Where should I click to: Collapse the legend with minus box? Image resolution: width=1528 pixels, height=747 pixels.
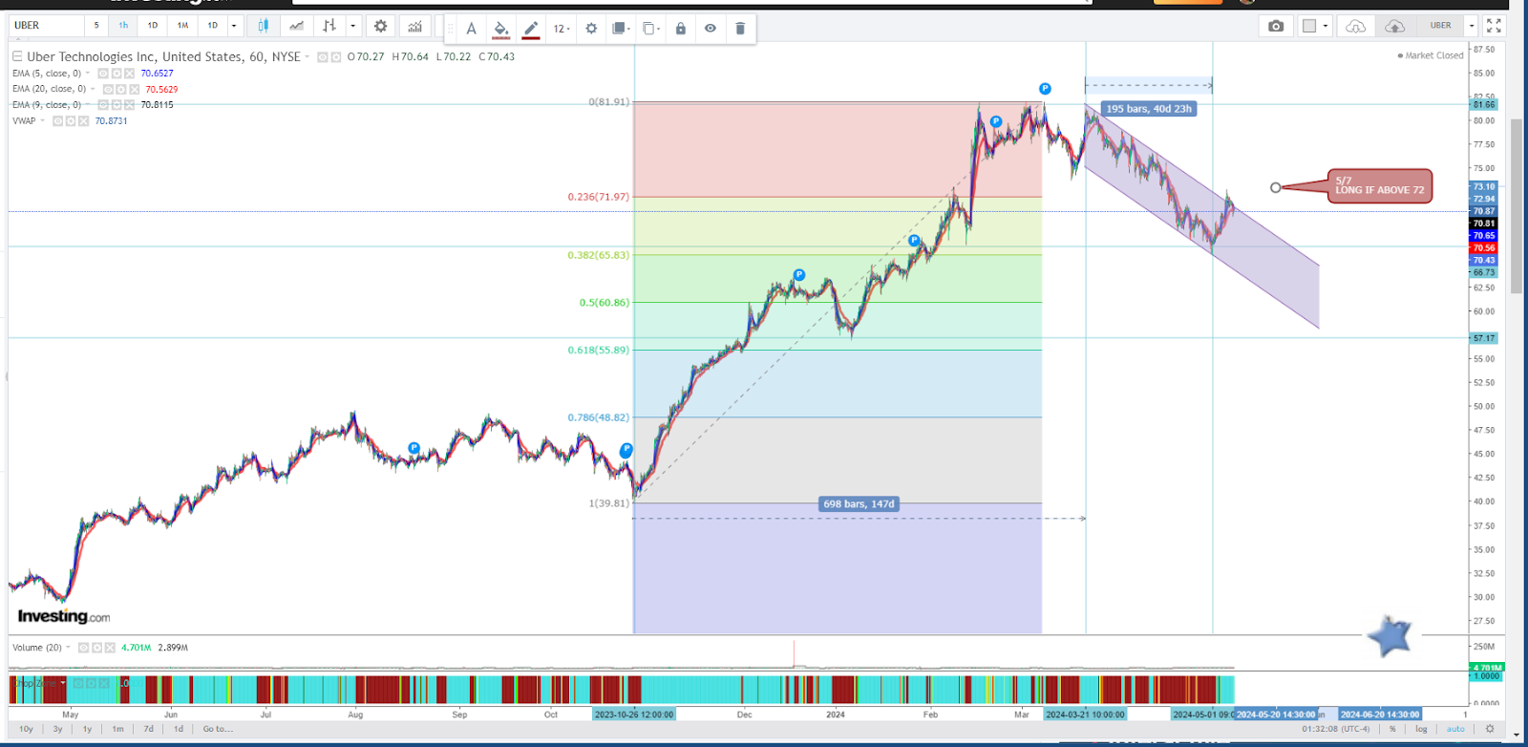click(x=17, y=57)
